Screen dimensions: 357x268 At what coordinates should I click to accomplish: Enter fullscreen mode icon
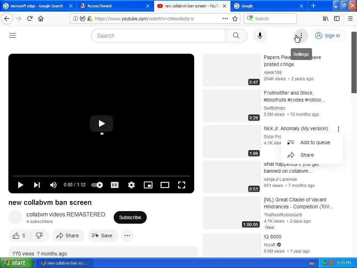coord(181,185)
